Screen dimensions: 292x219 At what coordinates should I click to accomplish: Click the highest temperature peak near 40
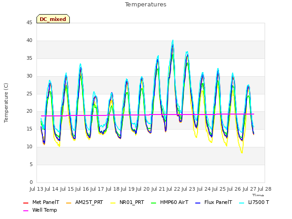pyautogui.click(x=173, y=41)
